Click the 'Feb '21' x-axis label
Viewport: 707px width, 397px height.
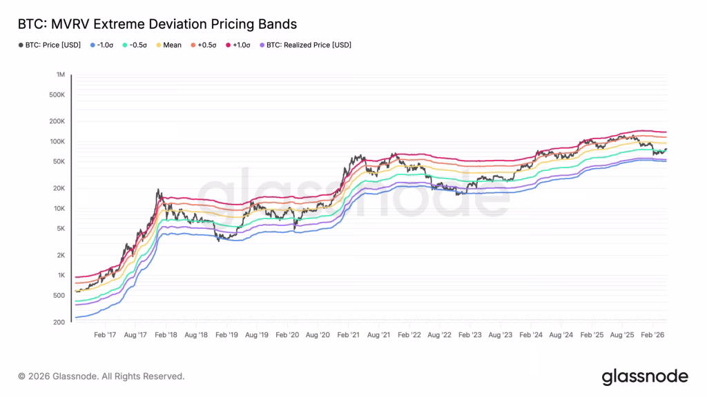coord(349,334)
